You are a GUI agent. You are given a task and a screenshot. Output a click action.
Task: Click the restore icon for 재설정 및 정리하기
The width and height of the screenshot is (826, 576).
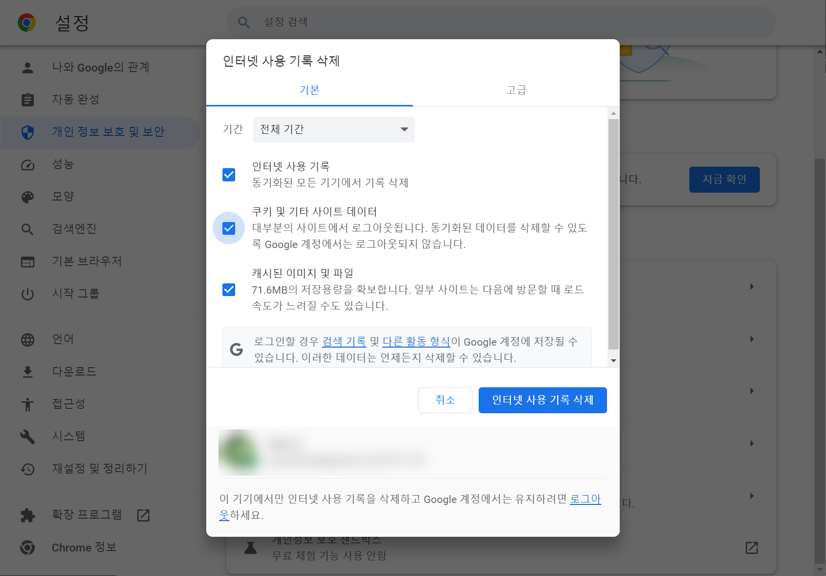pos(28,469)
